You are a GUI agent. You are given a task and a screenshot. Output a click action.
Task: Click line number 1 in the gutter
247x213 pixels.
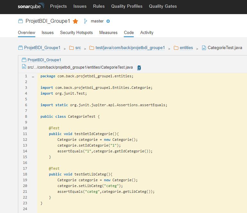click(26, 76)
